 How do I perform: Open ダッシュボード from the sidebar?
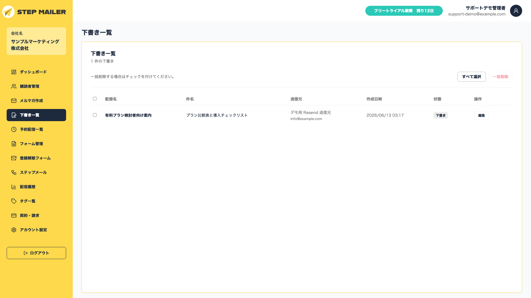[36, 72]
